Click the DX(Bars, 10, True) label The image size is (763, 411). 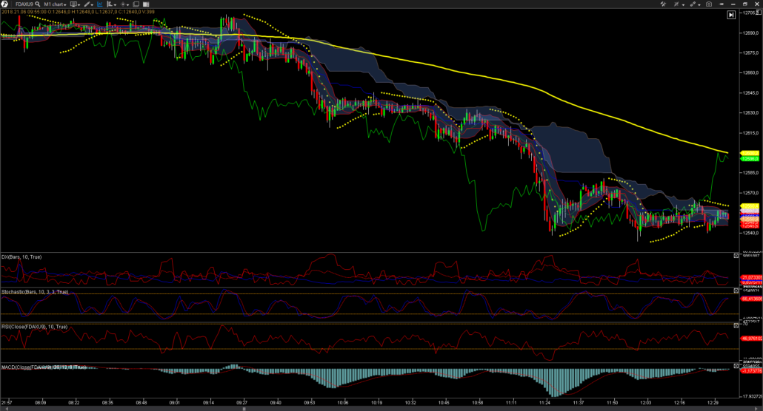click(x=21, y=257)
